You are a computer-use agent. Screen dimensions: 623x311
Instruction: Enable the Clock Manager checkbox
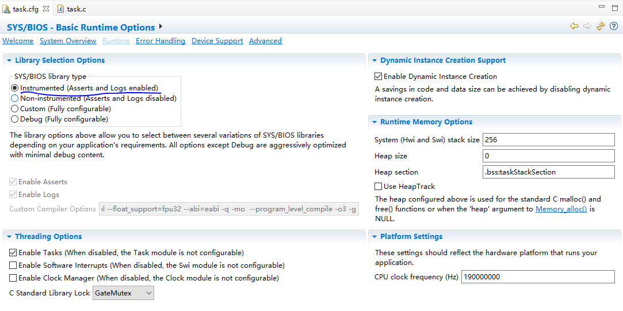[13, 278]
